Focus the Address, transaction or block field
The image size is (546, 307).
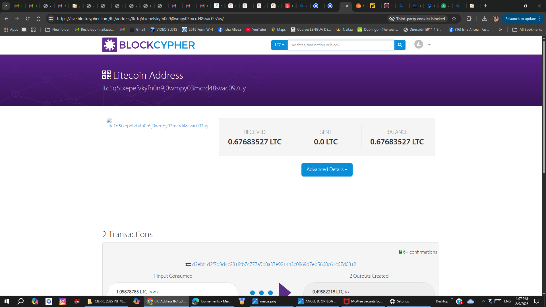(x=341, y=45)
